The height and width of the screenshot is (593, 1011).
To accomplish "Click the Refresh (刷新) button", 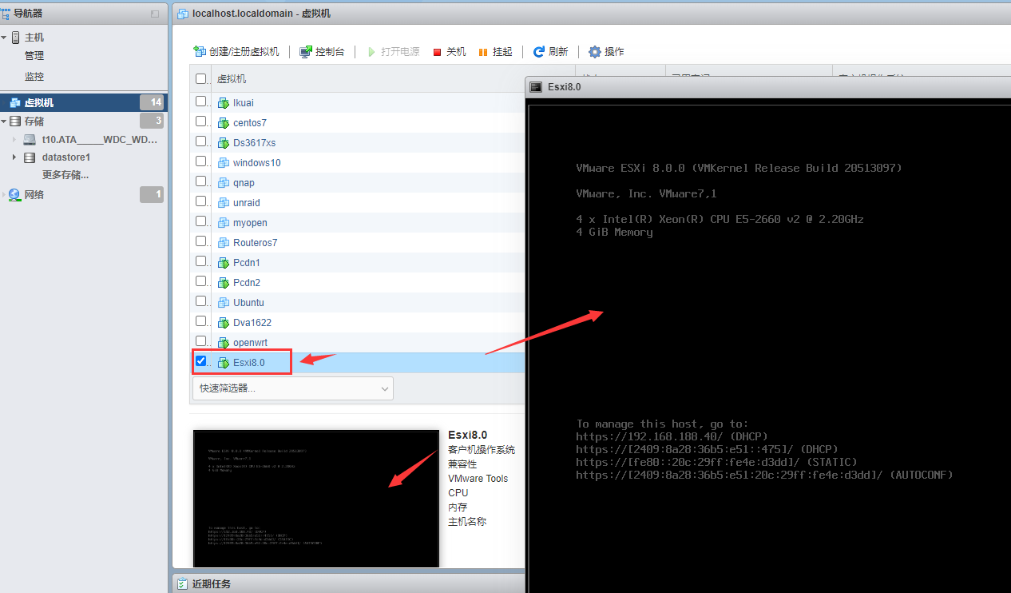I will (x=551, y=51).
